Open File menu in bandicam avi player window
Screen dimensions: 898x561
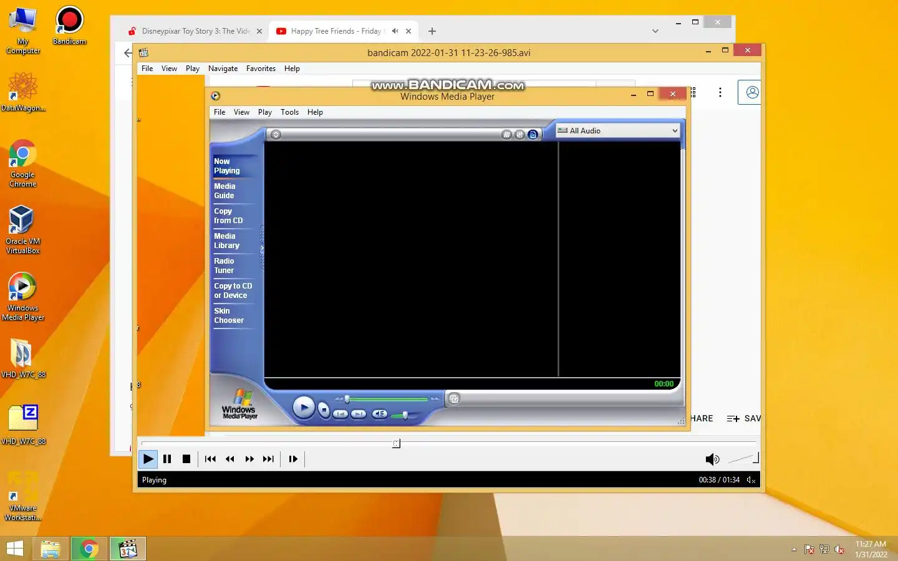[x=147, y=69]
